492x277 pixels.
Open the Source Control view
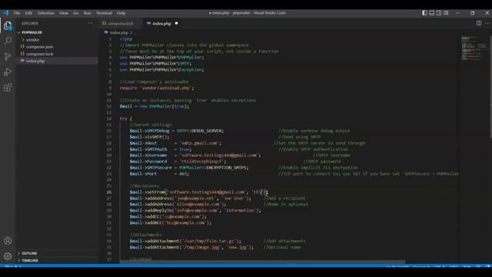(8, 56)
